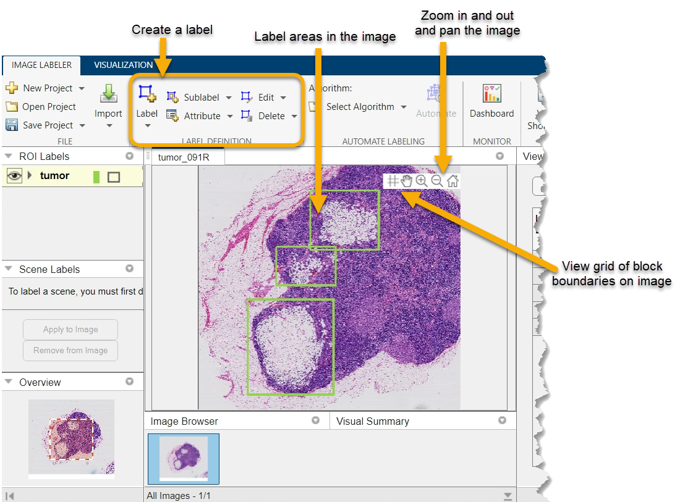Reset view with the home icon
680x502 pixels.
tap(453, 181)
